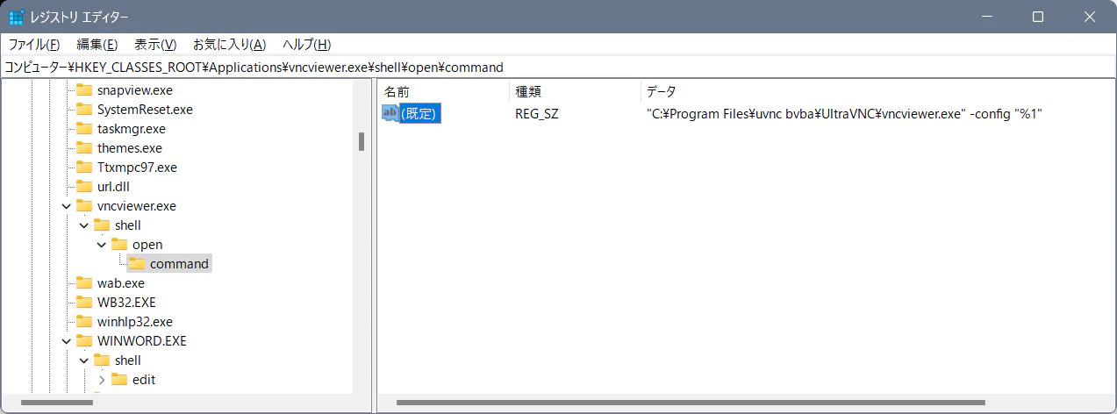Click the folder icon beside the edit key
Screen dimensions: 1117x414
(x=119, y=380)
